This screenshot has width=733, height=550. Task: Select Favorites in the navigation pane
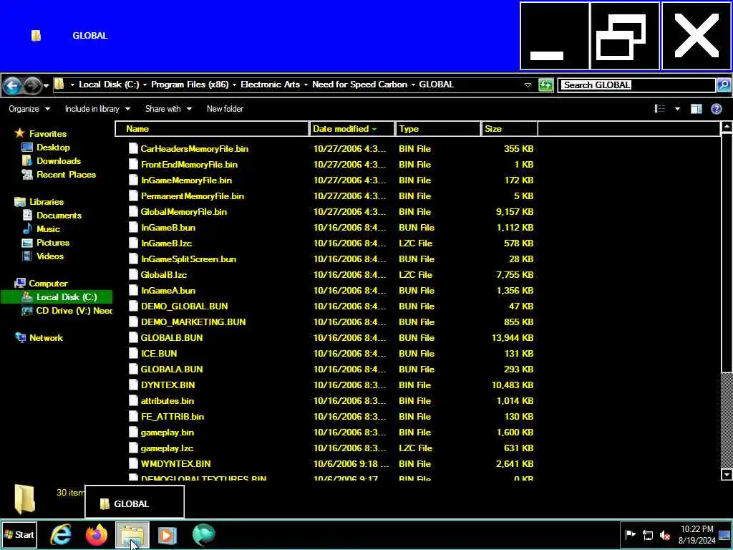point(48,134)
